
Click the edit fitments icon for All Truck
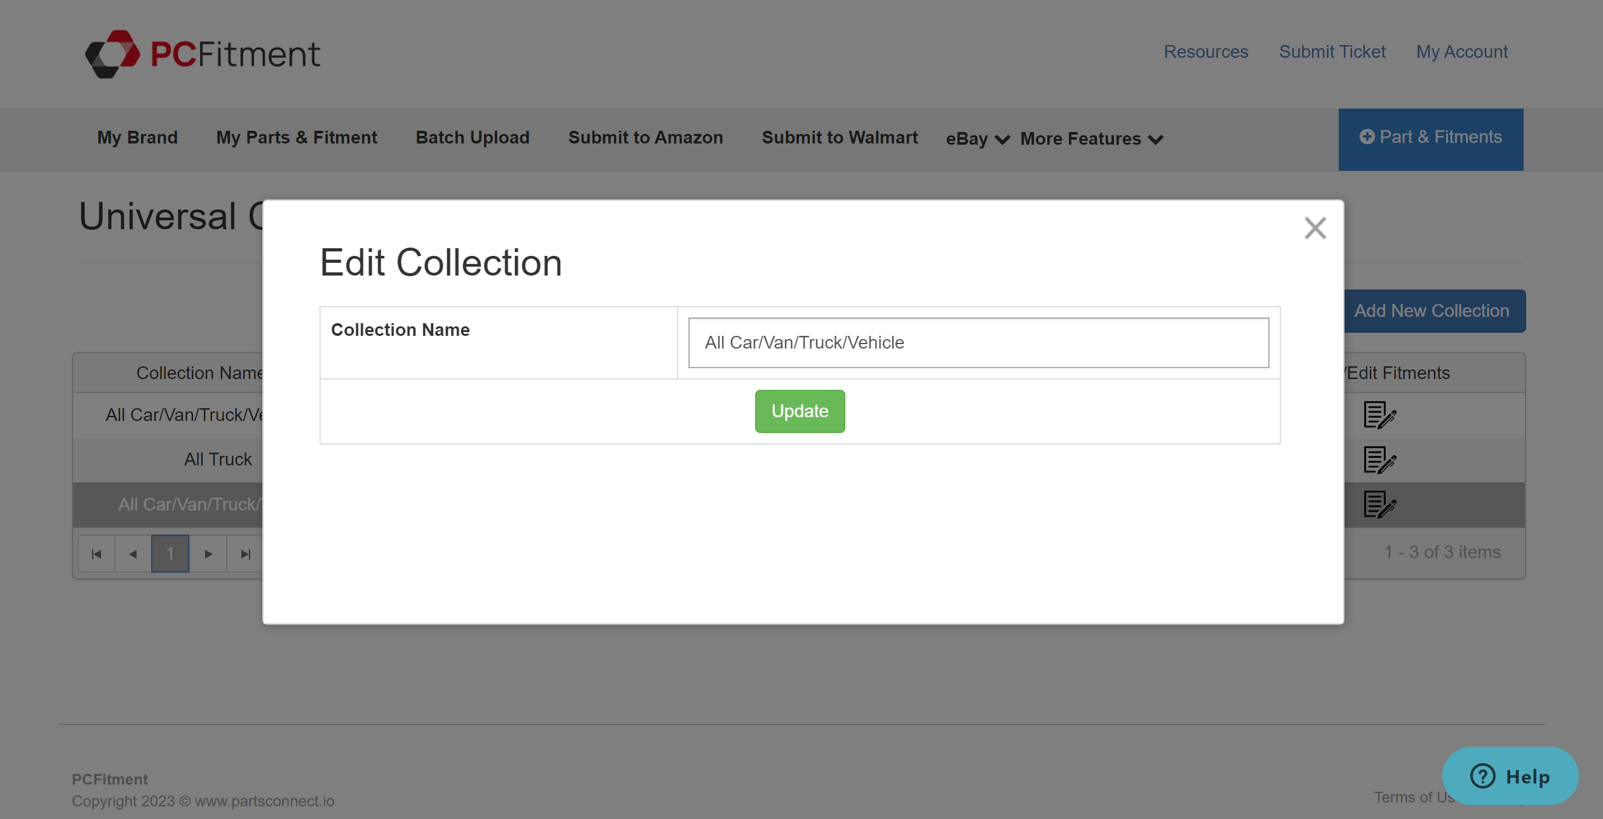point(1379,460)
